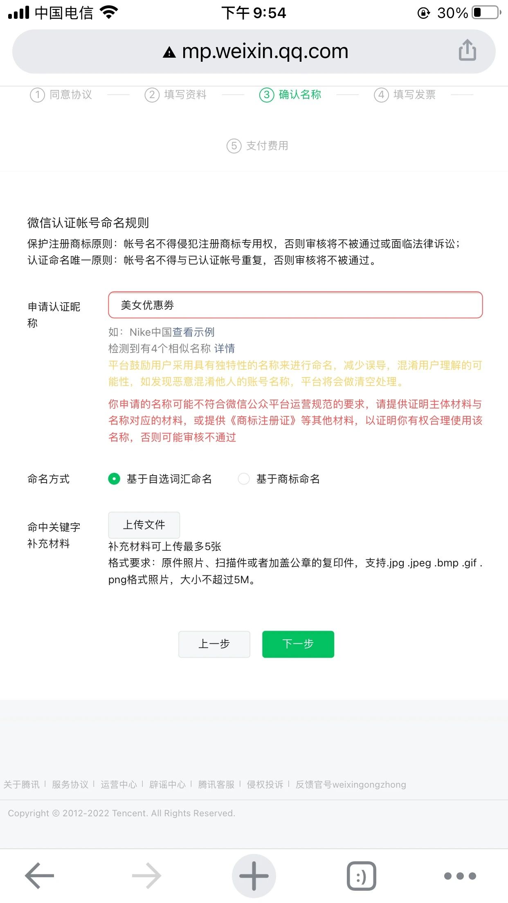The width and height of the screenshot is (508, 903).
Task: Open 服务协议 footer link
Action: click(70, 784)
